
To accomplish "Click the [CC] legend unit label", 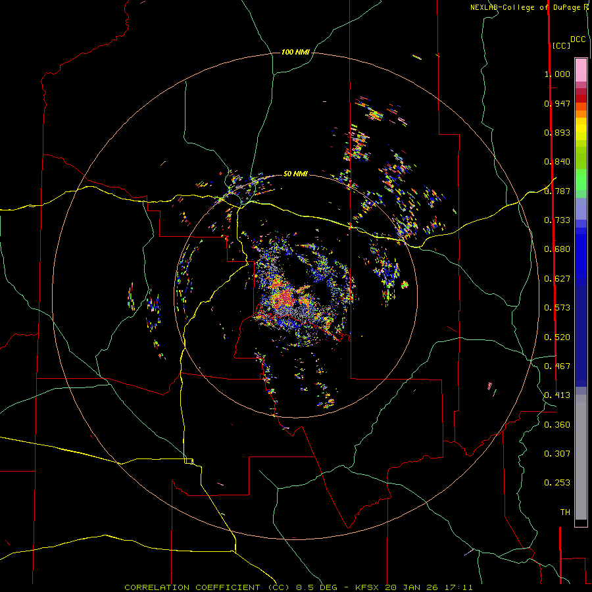I will [561, 45].
